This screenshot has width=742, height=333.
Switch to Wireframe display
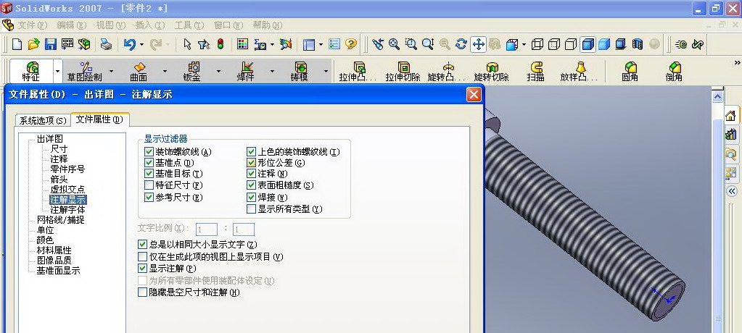(537, 44)
